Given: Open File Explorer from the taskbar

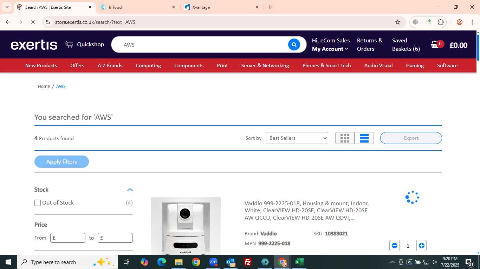Looking at the screenshot, I should [x=179, y=262].
